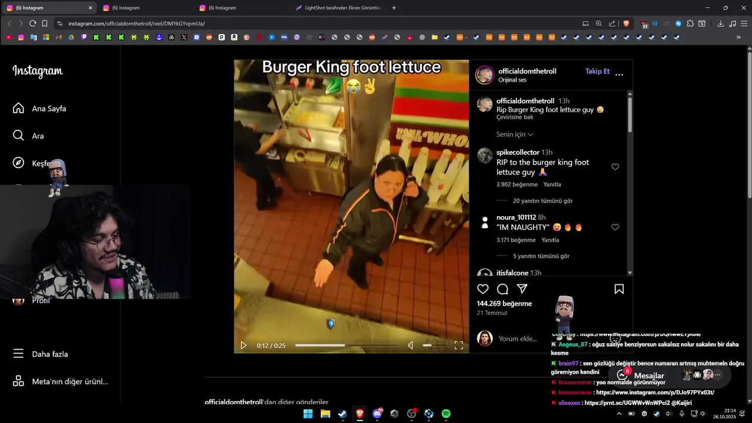Open Daha fazla hamburger menu

[x=40, y=354]
